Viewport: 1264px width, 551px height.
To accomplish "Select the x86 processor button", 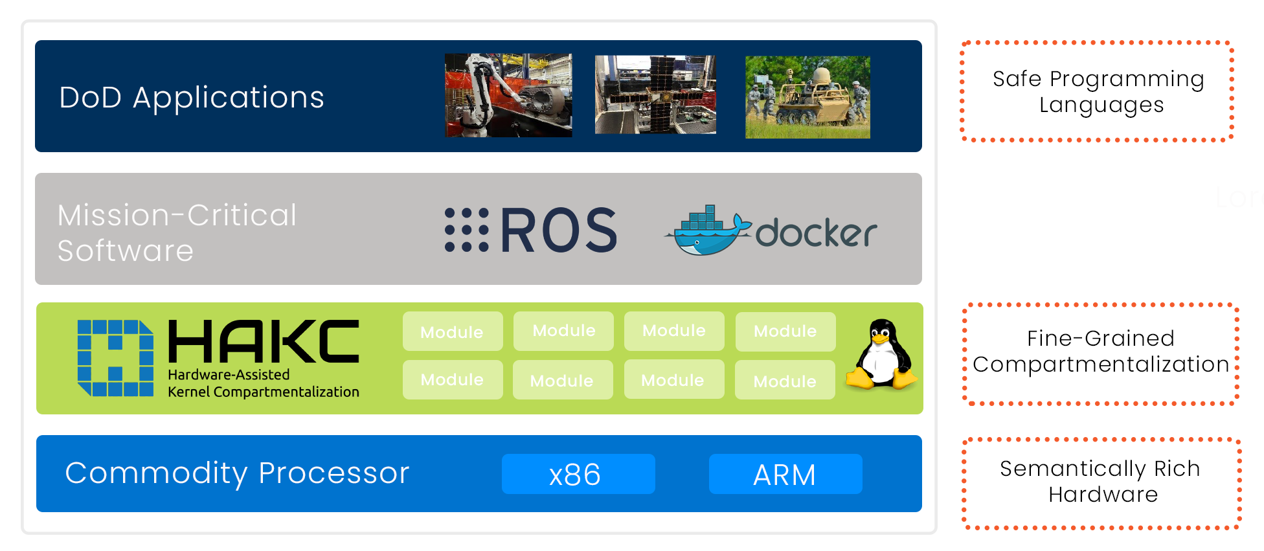I will [x=578, y=474].
